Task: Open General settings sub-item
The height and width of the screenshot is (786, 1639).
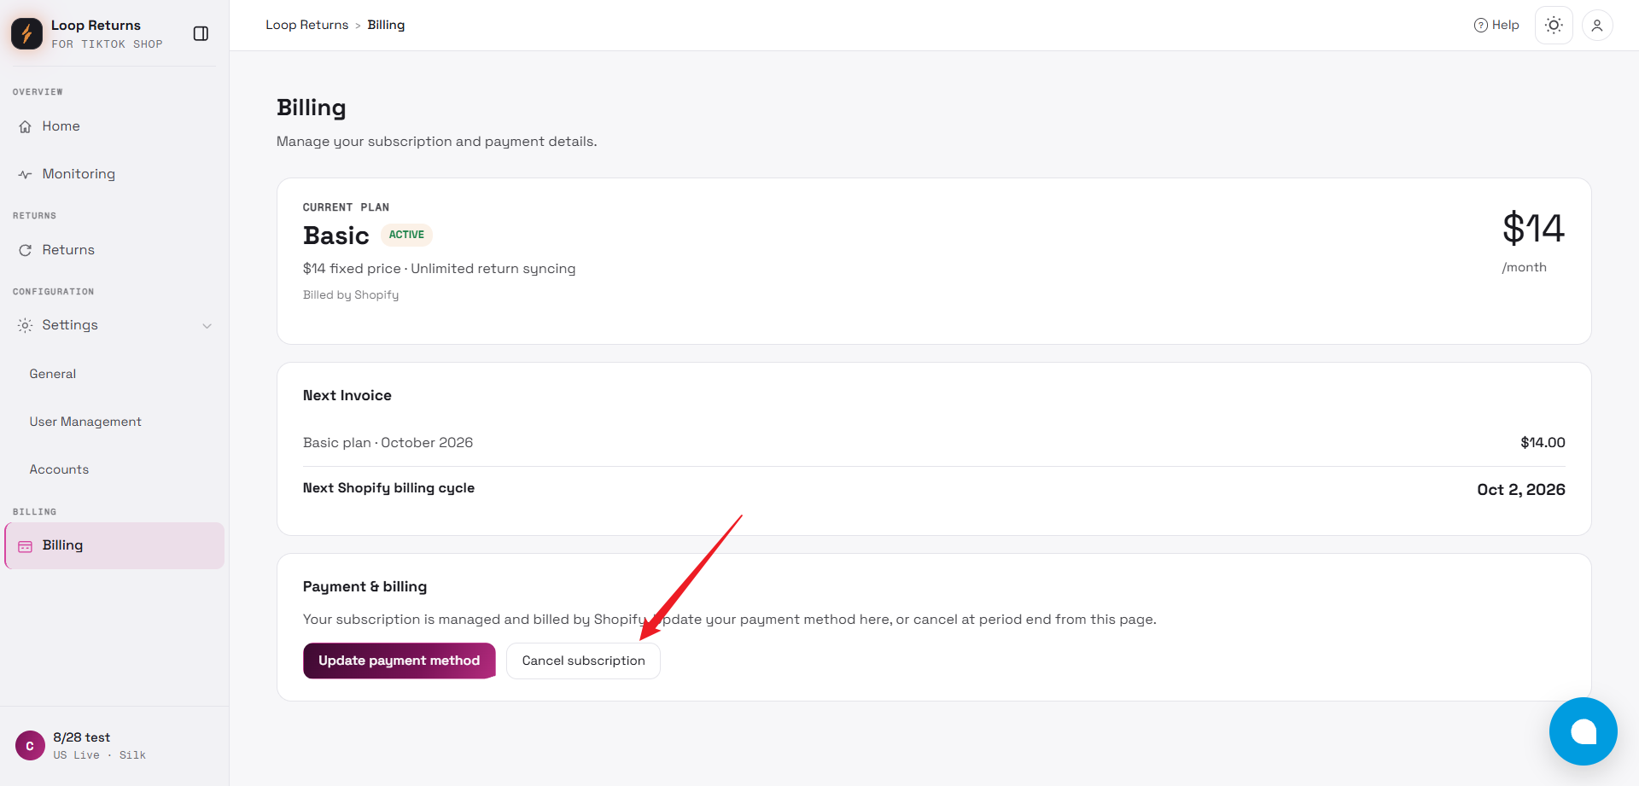Action: pyautogui.click(x=53, y=374)
